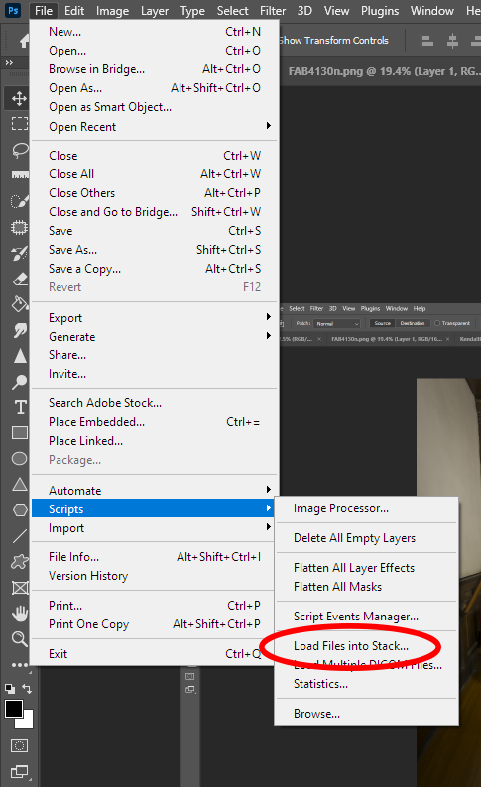Select the Quick Selection tool
481x787 pixels.
point(19,201)
